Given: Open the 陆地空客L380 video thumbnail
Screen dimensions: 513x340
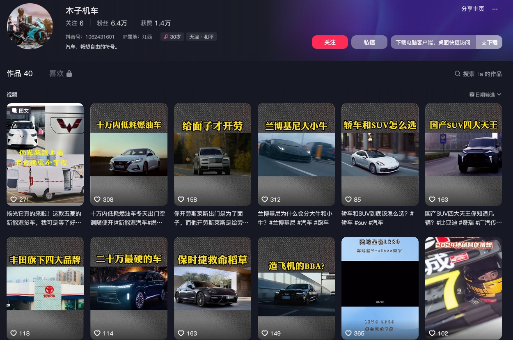Looking at the screenshot, I should point(380,288).
